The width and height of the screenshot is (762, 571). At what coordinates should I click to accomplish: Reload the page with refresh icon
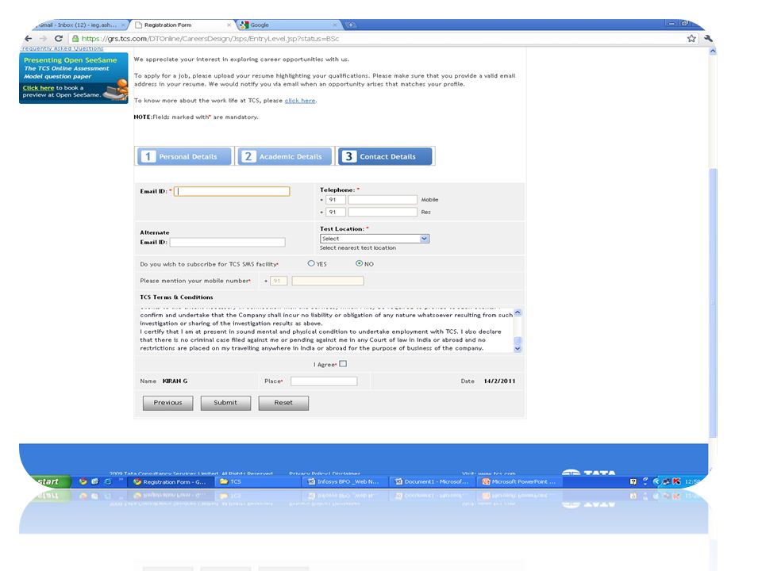[58, 38]
